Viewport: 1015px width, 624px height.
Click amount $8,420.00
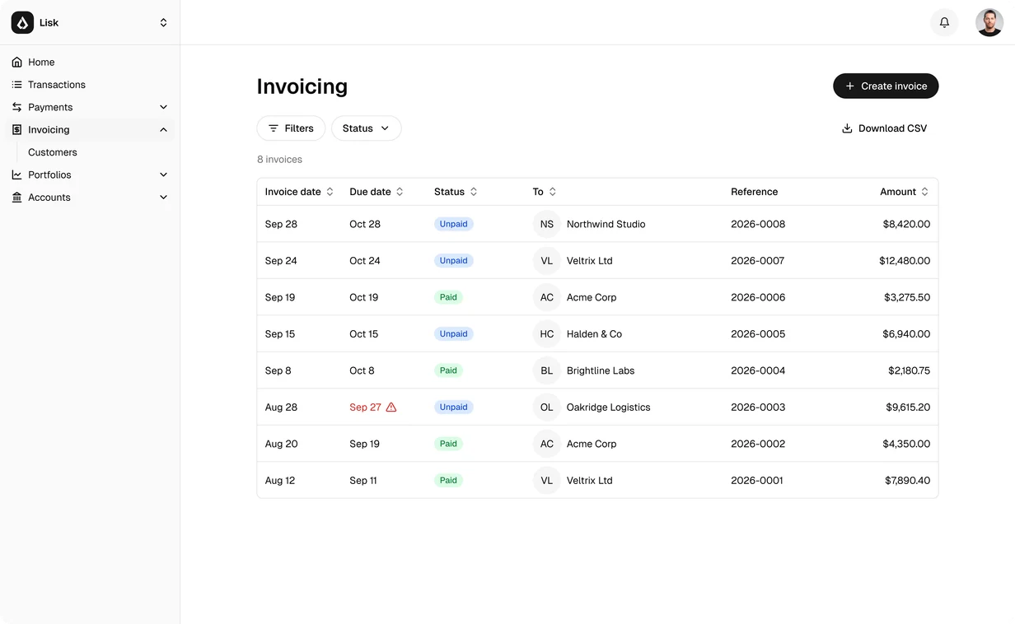tap(906, 224)
